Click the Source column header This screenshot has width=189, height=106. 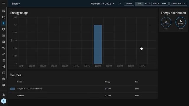tap(19, 82)
